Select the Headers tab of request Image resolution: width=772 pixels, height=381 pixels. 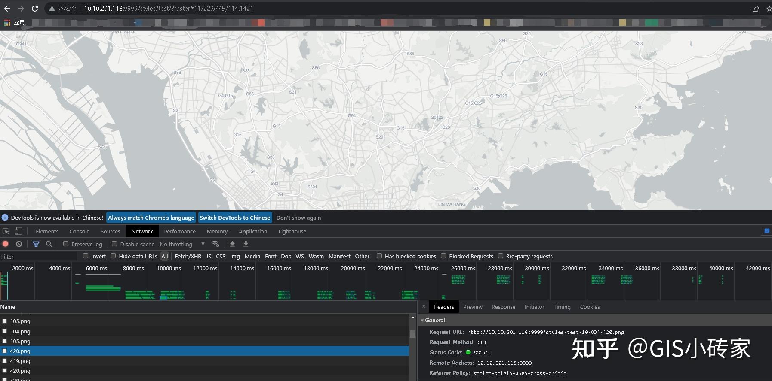click(x=443, y=307)
